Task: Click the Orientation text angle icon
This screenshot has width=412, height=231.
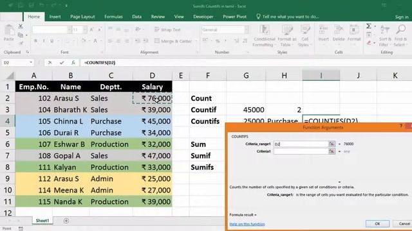Action: coord(138,30)
